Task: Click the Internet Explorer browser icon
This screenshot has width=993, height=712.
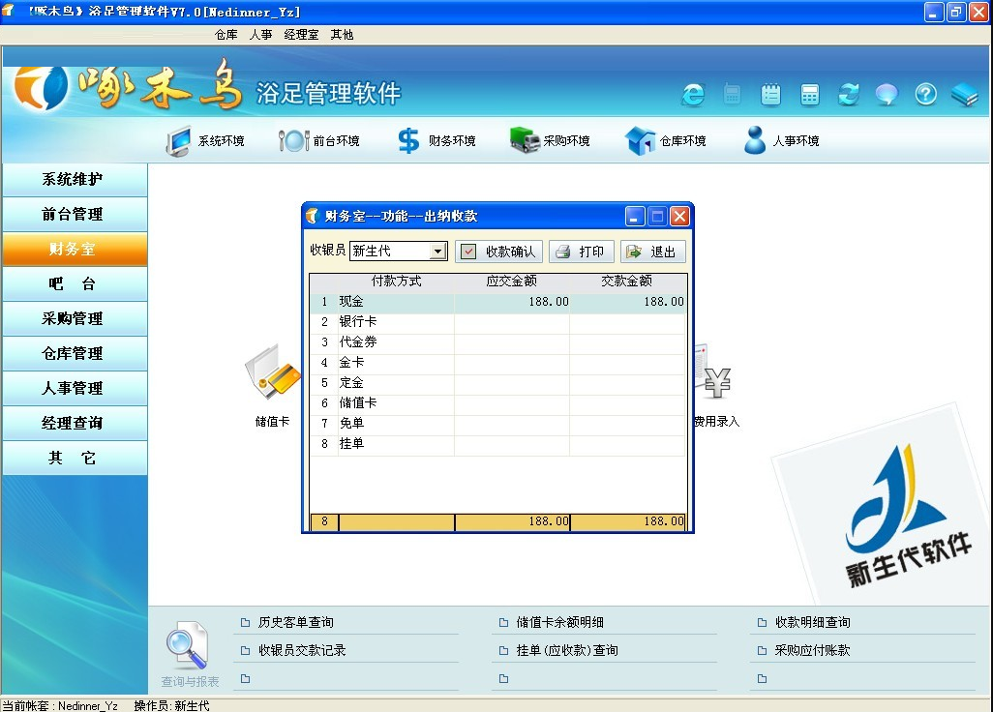Action: [x=693, y=94]
